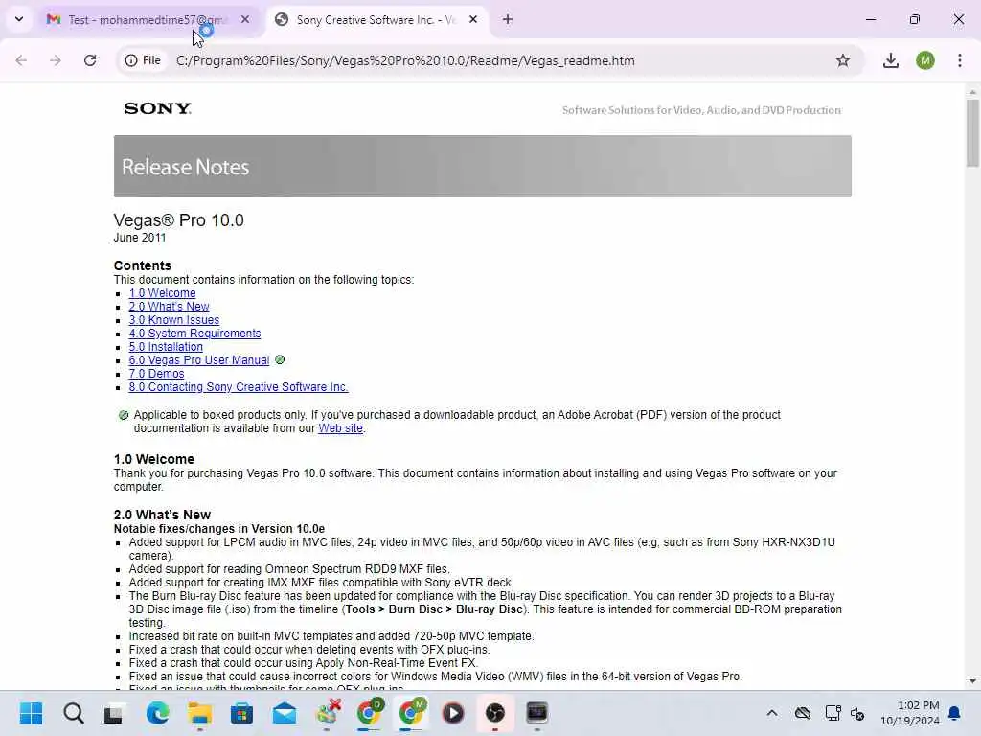This screenshot has height=736, width=981.
Task: Open clock and calendar showing 1:02 PM
Action: (909, 713)
